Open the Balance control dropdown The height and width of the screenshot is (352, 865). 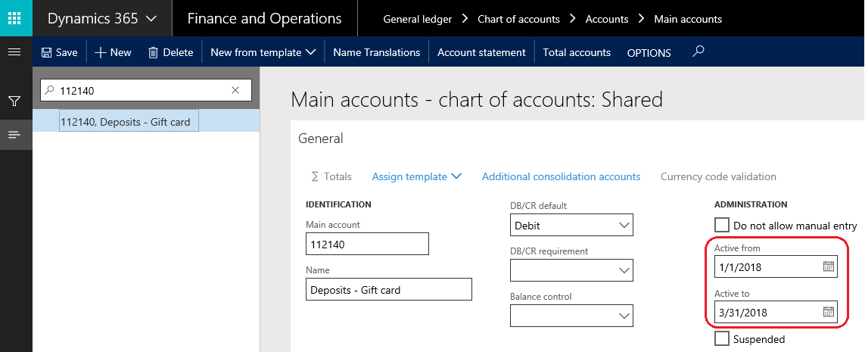571,316
